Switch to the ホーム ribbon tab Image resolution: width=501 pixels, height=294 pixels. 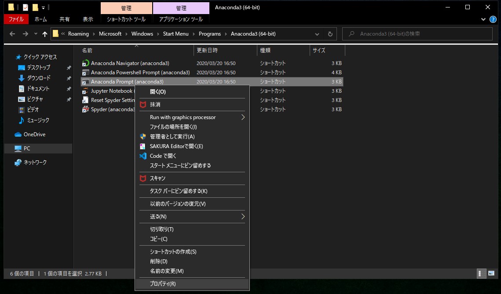(40, 19)
